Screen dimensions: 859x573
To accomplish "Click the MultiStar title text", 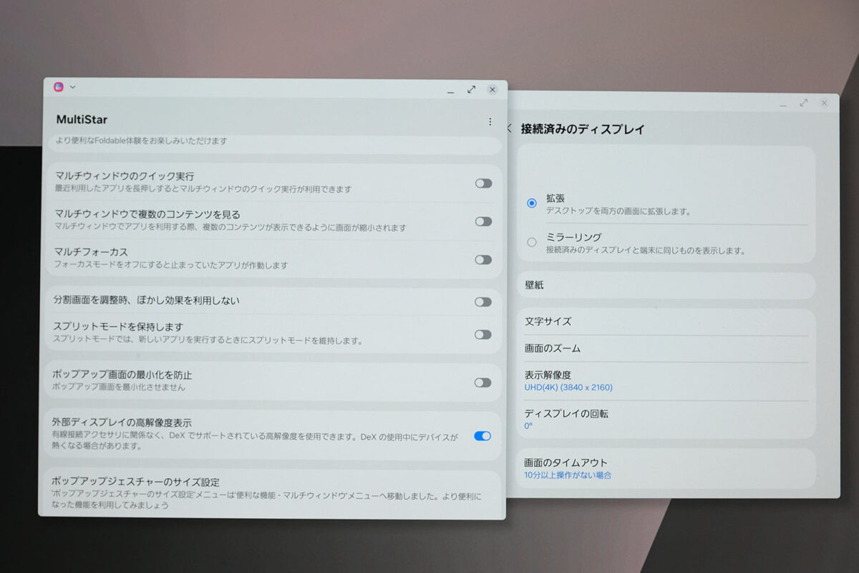I will (x=82, y=120).
